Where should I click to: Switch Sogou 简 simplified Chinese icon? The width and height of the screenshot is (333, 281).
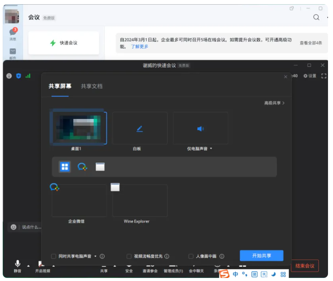(254, 274)
